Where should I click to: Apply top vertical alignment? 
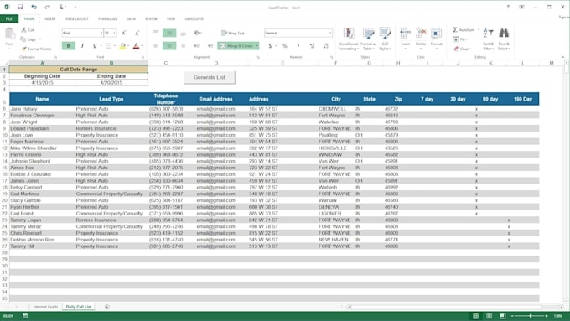(x=156, y=33)
